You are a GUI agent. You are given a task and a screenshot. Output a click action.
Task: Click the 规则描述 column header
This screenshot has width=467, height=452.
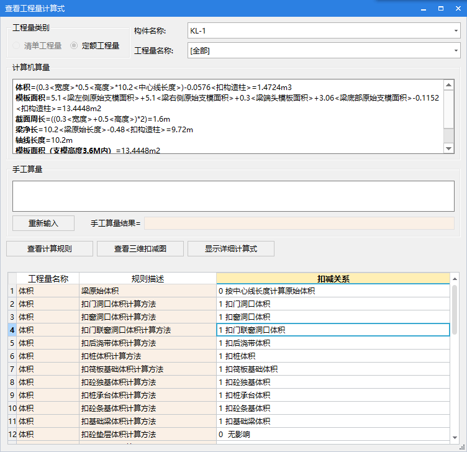point(147,279)
